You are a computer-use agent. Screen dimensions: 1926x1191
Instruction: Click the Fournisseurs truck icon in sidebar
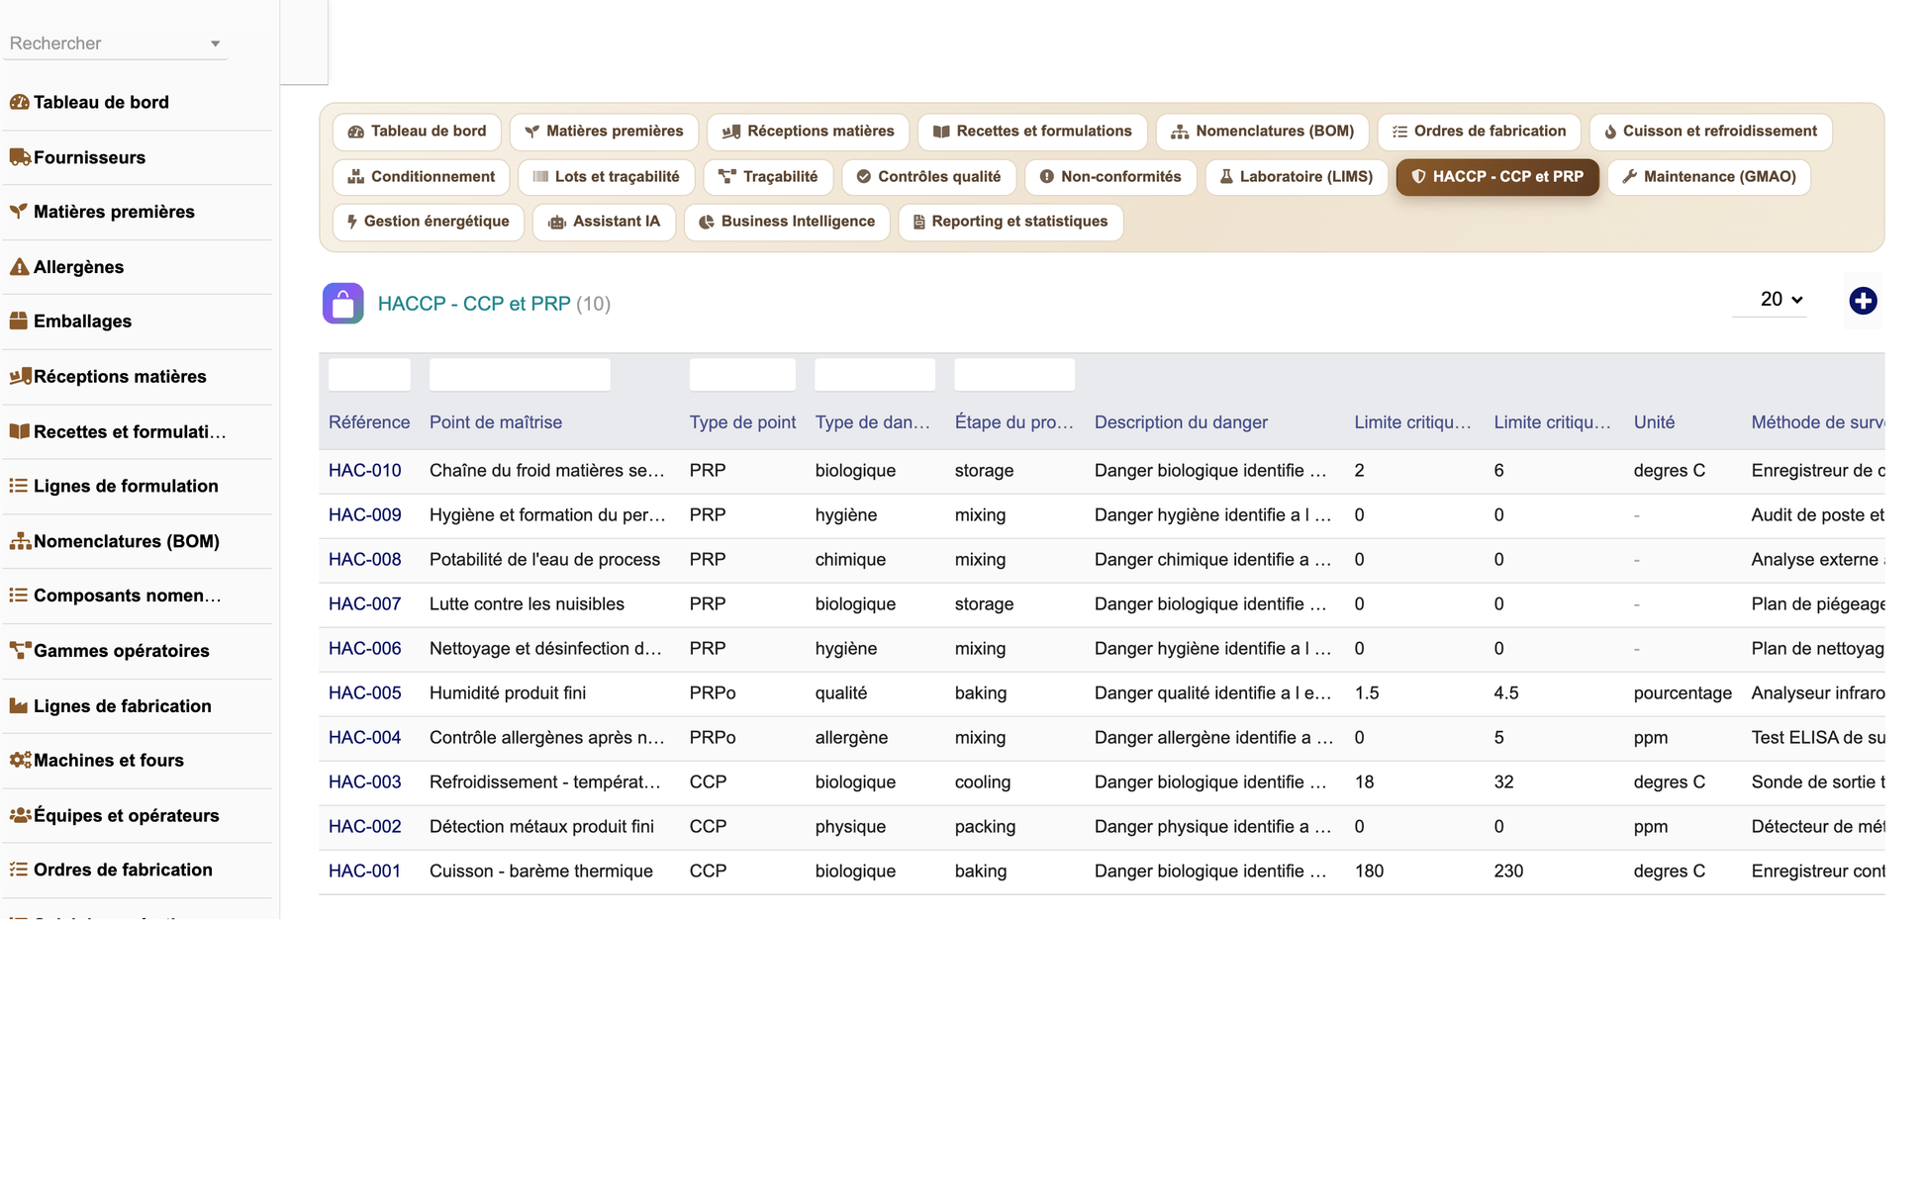(19, 157)
